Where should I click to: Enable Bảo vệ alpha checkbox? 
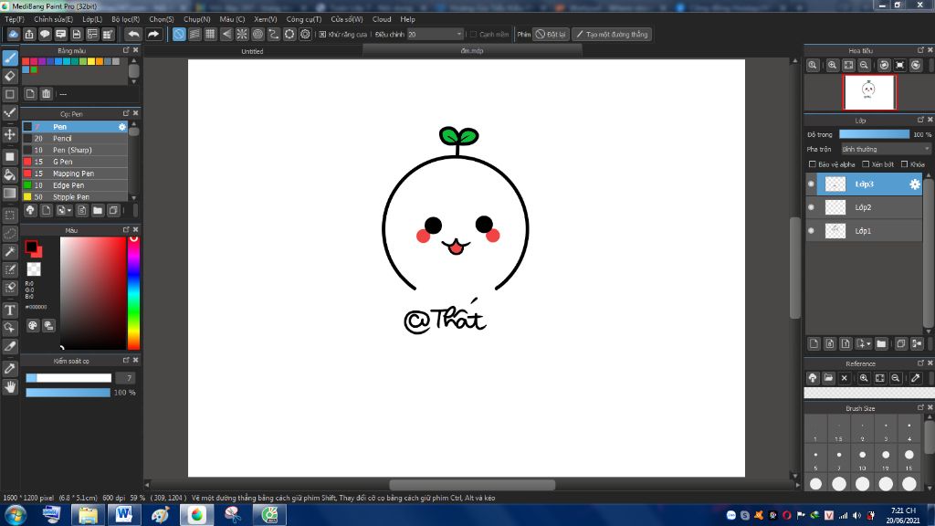point(812,164)
